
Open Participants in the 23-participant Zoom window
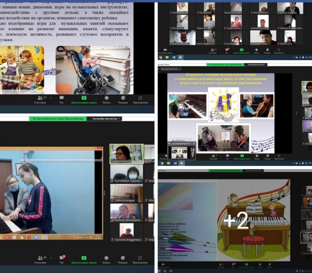pyautogui.click(x=40, y=100)
